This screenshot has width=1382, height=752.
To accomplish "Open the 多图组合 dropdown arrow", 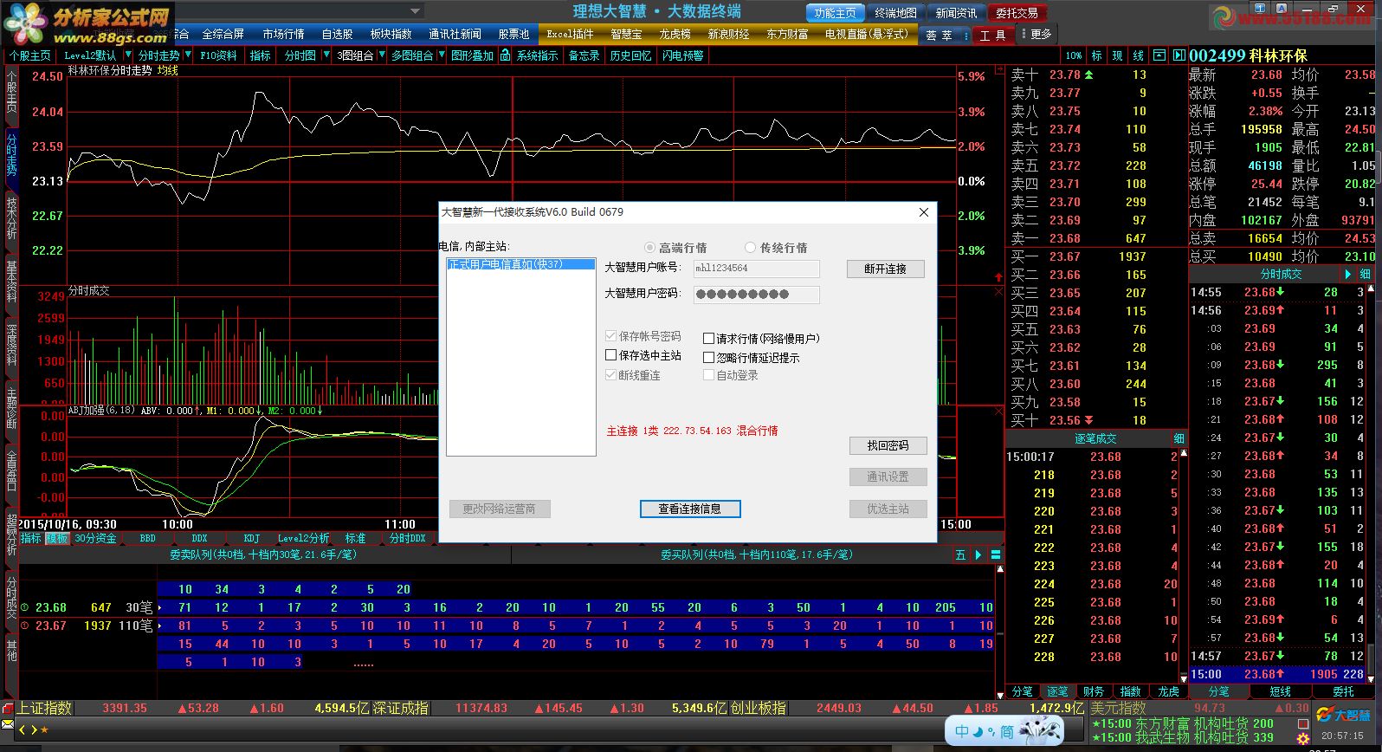I will pos(442,55).
